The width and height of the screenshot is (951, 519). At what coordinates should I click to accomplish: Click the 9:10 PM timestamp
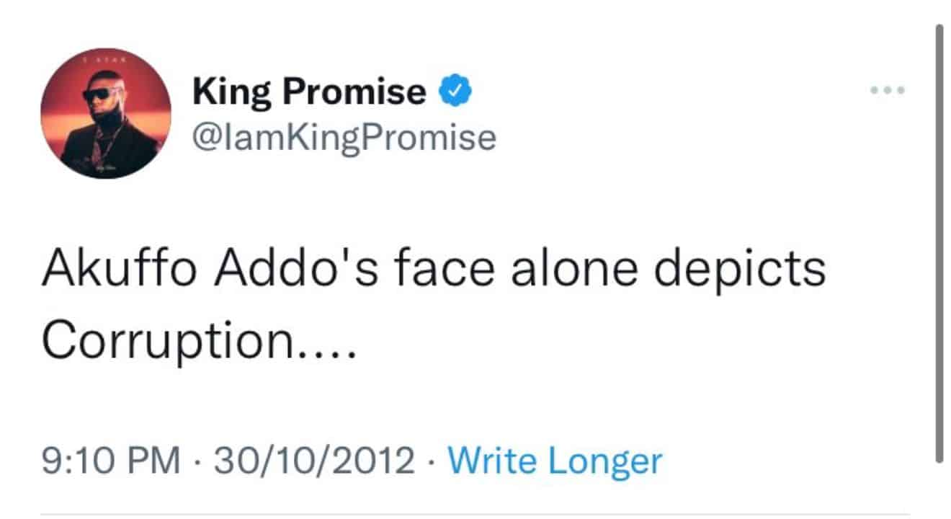click(111, 461)
